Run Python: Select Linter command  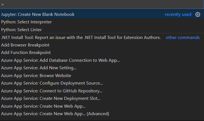[x=102, y=30]
